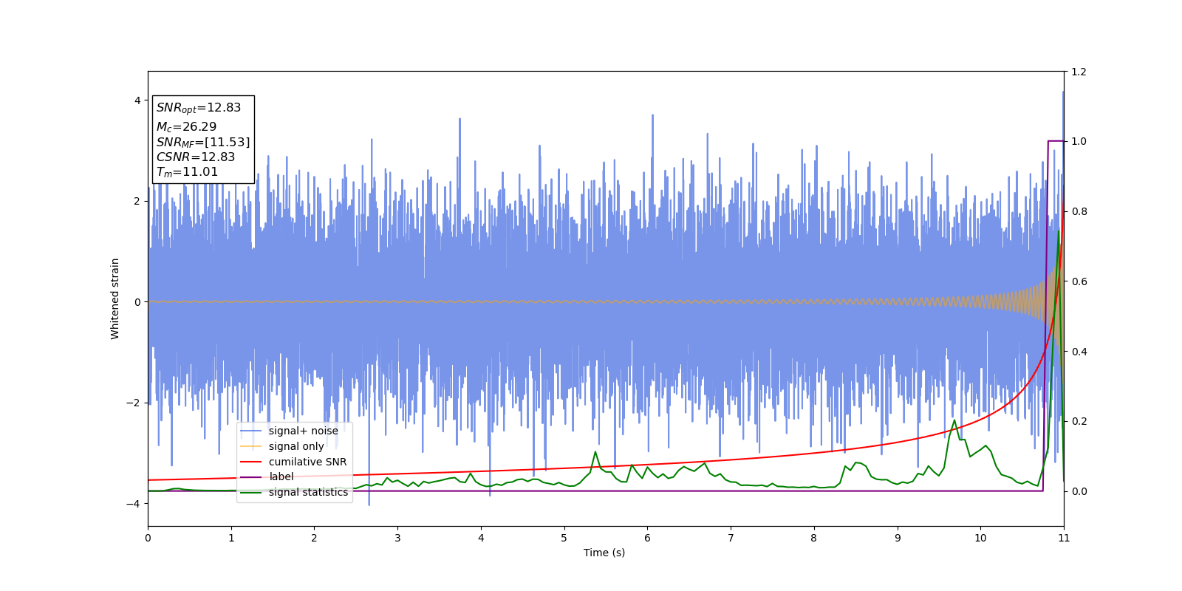Click the 'cumilative SNR' legend label
This screenshot has height=591, width=1182.
click(x=307, y=462)
